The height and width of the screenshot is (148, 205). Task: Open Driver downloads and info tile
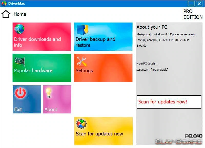point(42,36)
